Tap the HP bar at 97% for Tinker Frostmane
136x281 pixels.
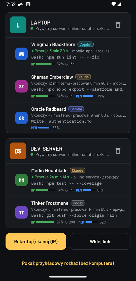click(x=45, y=222)
